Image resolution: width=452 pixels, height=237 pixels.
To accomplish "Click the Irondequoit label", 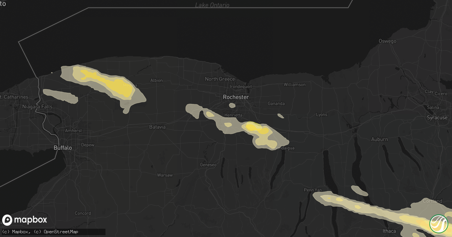I will point(240,86).
